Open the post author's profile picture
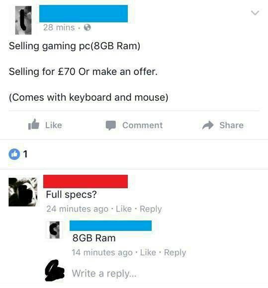The image size is (268, 288). click(x=23, y=20)
